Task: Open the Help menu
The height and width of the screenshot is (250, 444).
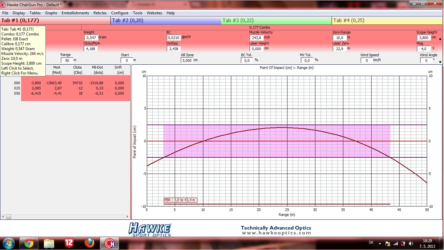Action: (171, 13)
